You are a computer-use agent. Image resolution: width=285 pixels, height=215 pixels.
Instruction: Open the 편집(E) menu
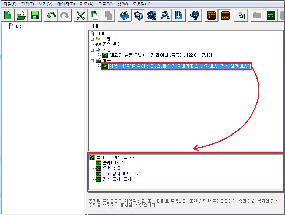coord(27,4)
